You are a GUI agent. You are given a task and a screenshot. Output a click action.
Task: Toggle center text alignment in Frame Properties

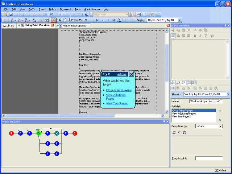[178, 36]
